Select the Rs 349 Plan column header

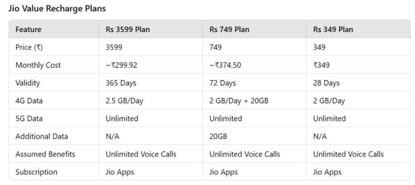click(x=333, y=29)
